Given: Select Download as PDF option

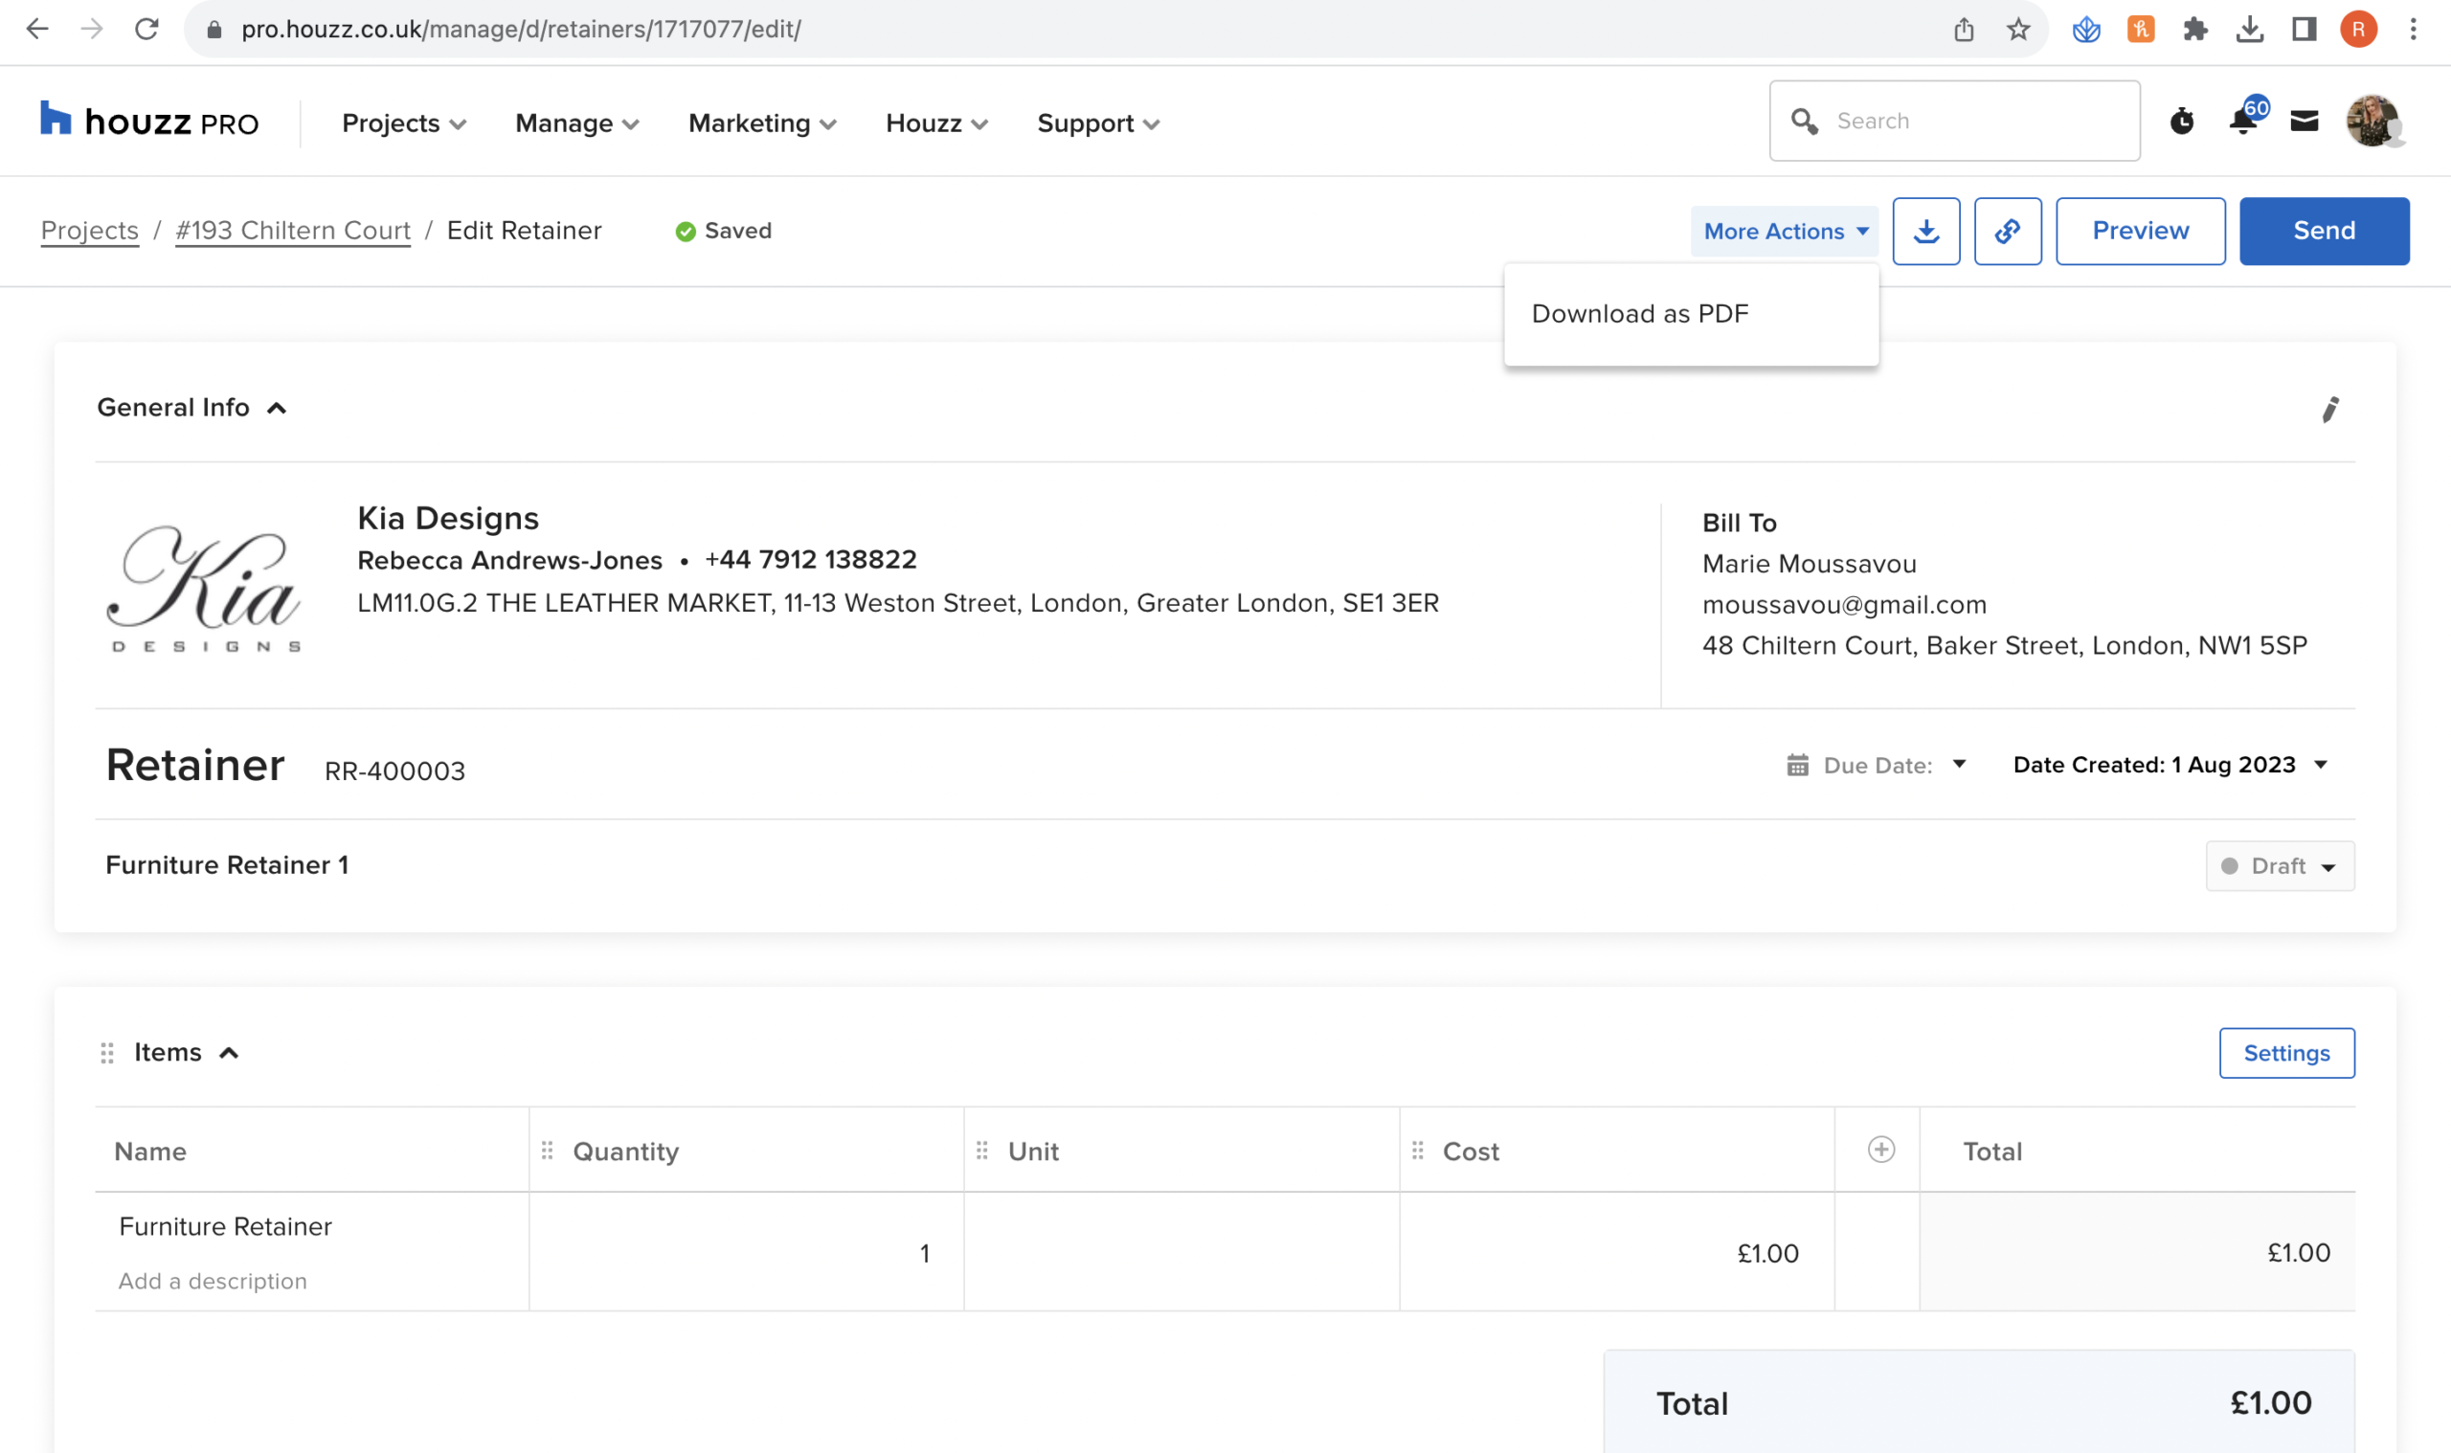Looking at the screenshot, I should pos(1639,313).
